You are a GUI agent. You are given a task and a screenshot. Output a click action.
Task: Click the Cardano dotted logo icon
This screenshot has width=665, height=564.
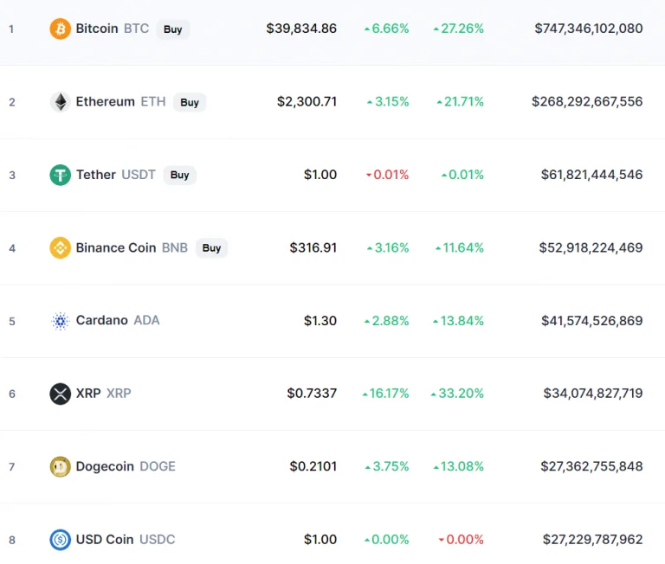click(61, 321)
